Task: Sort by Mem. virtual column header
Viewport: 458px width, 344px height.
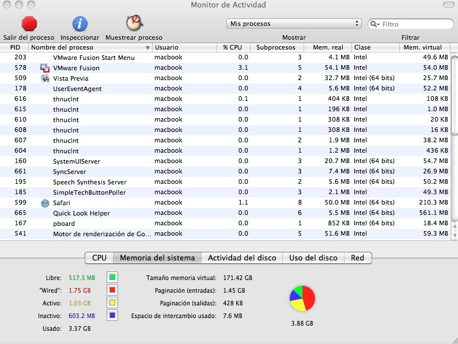Action: (x=425, y=47)
